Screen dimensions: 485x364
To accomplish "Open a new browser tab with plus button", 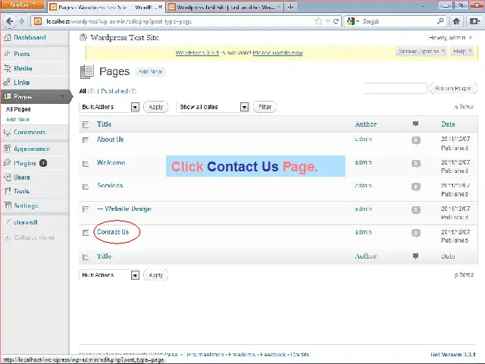I will (290, 7).
